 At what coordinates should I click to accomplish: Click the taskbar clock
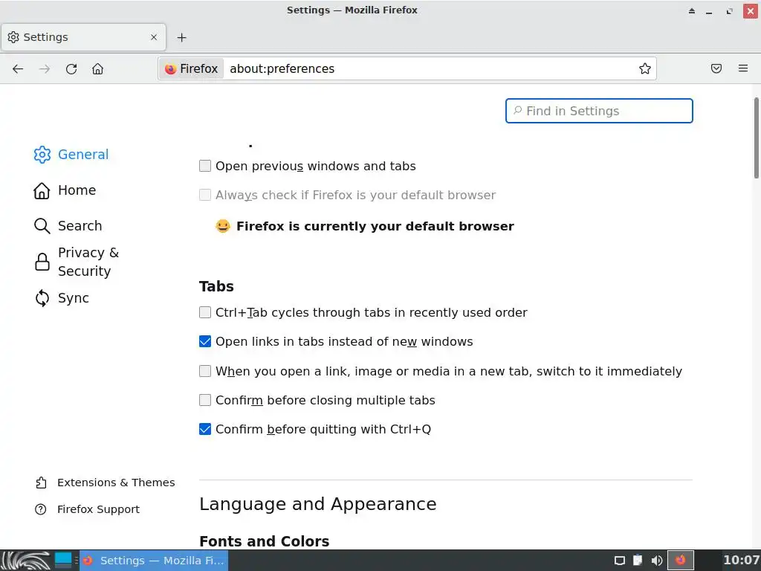(x=741, y=561)
